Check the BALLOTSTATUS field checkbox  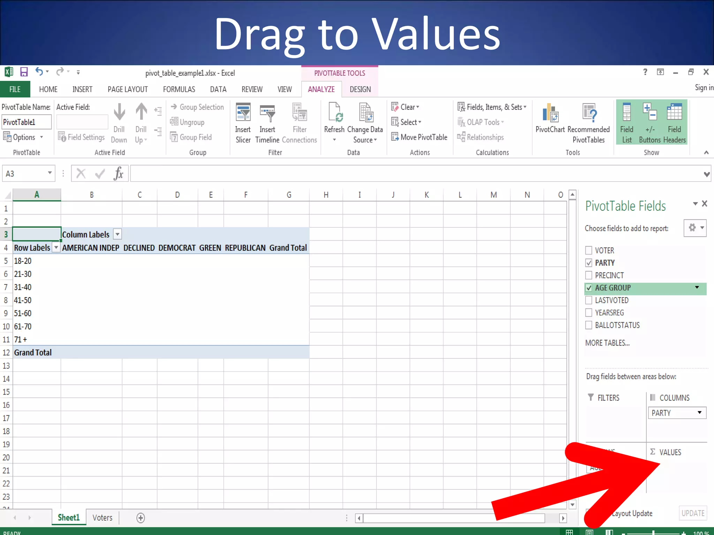589,325
